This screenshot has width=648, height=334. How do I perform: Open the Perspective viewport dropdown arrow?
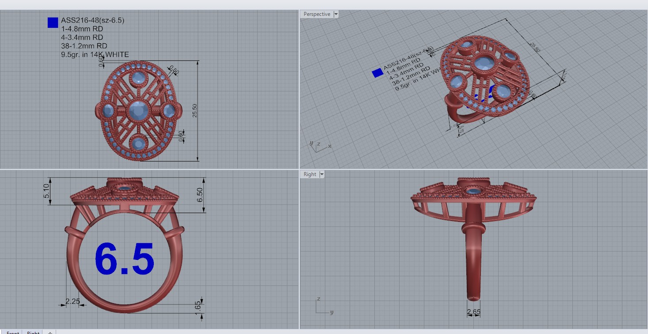336,14
